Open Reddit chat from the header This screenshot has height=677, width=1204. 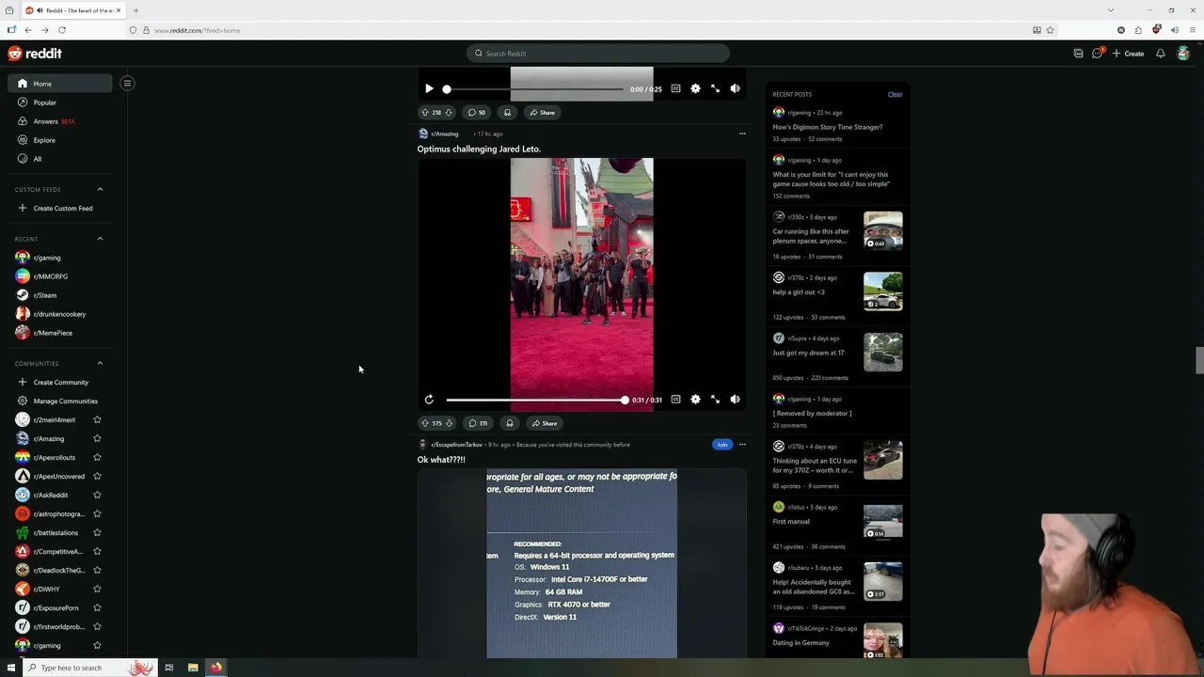tap(1097, 54)
